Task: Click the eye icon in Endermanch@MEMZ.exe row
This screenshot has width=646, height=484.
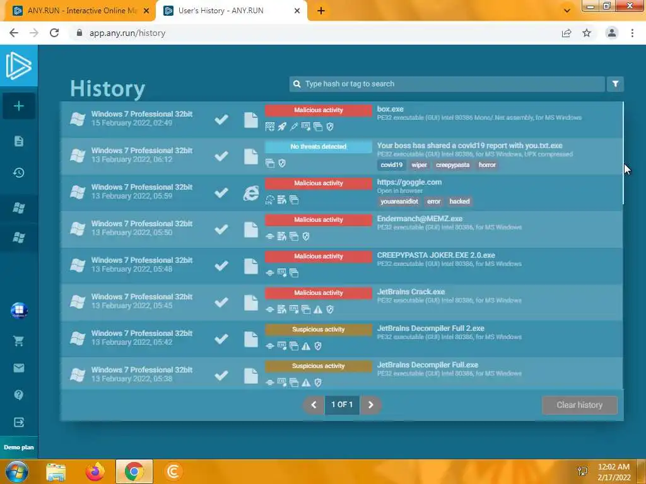Action: [x=270, y=236]
